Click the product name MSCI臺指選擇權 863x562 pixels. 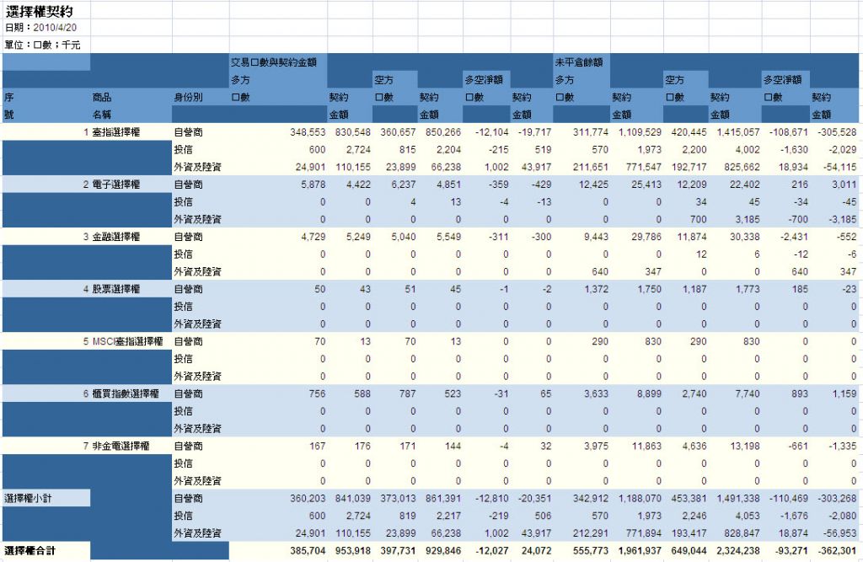[128, 341]
